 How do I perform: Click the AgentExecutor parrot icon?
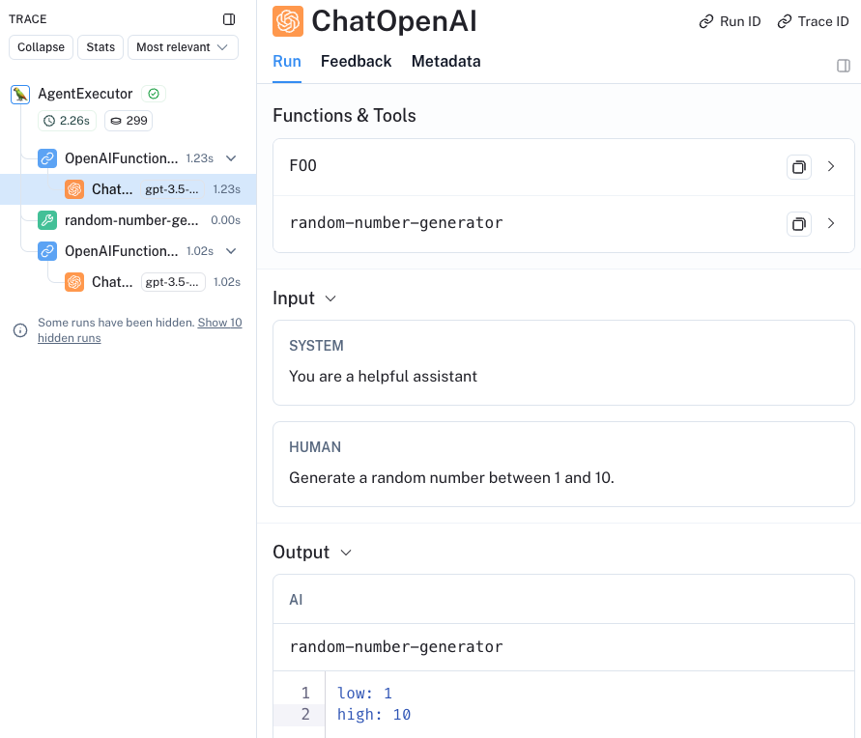20,94
